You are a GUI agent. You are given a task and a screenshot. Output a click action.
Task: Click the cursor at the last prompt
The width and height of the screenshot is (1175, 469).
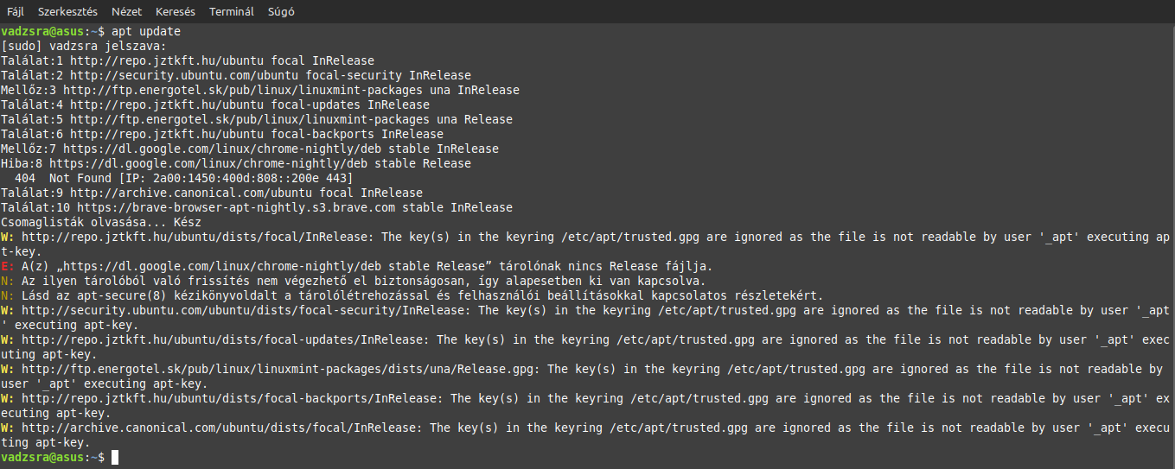click(x=115, y=457)
